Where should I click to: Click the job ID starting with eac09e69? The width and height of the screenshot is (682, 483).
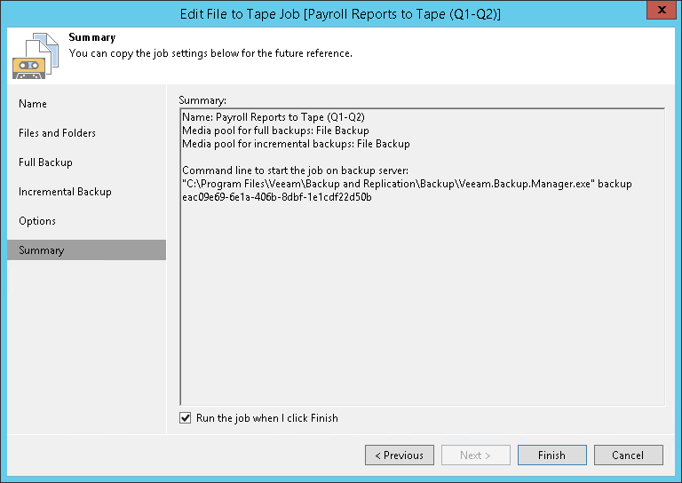[276, 197]
